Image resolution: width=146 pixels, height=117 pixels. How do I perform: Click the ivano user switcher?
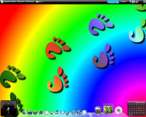(123, 1)
